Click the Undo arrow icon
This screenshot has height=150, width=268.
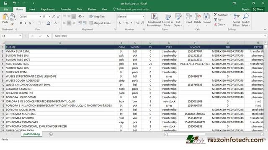click(14, 3)
